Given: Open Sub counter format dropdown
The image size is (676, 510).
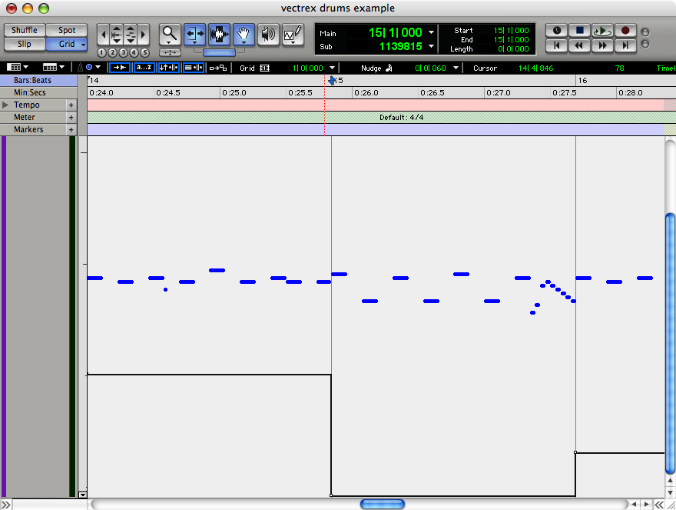Looking at the screenshot, I should pos(431,46).
